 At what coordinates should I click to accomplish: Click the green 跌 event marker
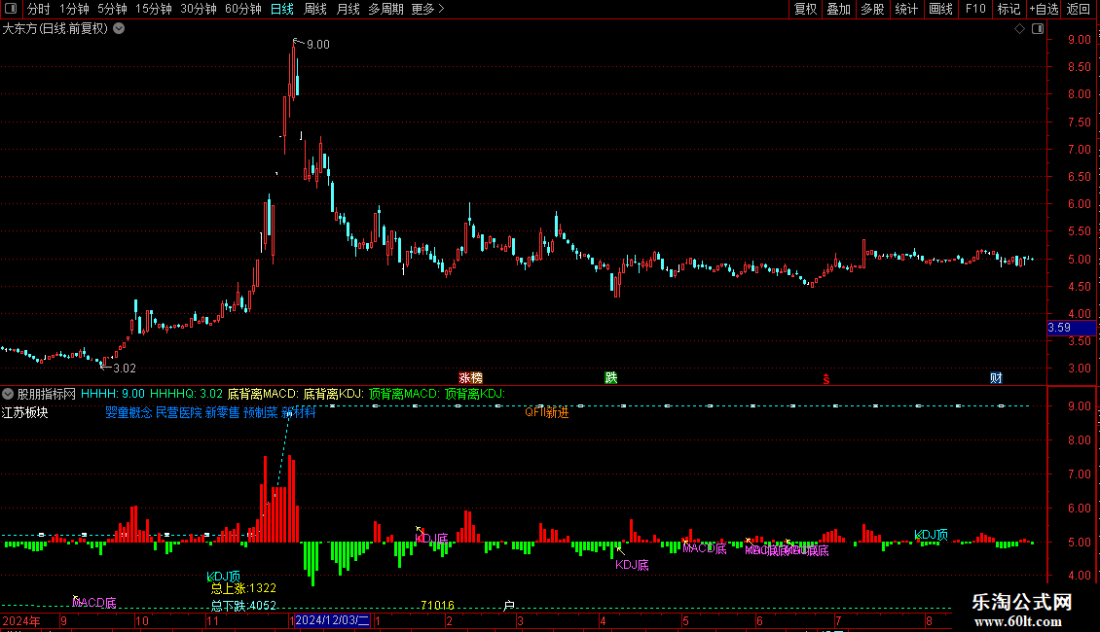611,377
